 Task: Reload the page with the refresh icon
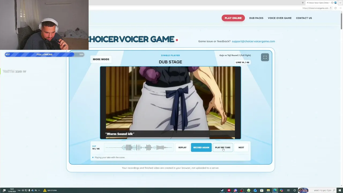click(335, 8)
